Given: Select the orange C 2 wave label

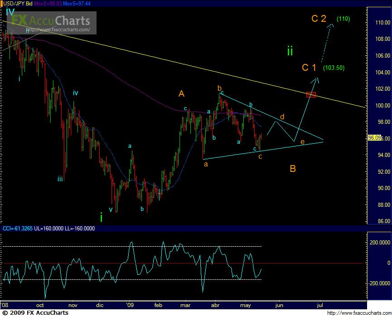Looking at the screenshot, I should pyautogui.click(x=319, y=19).
